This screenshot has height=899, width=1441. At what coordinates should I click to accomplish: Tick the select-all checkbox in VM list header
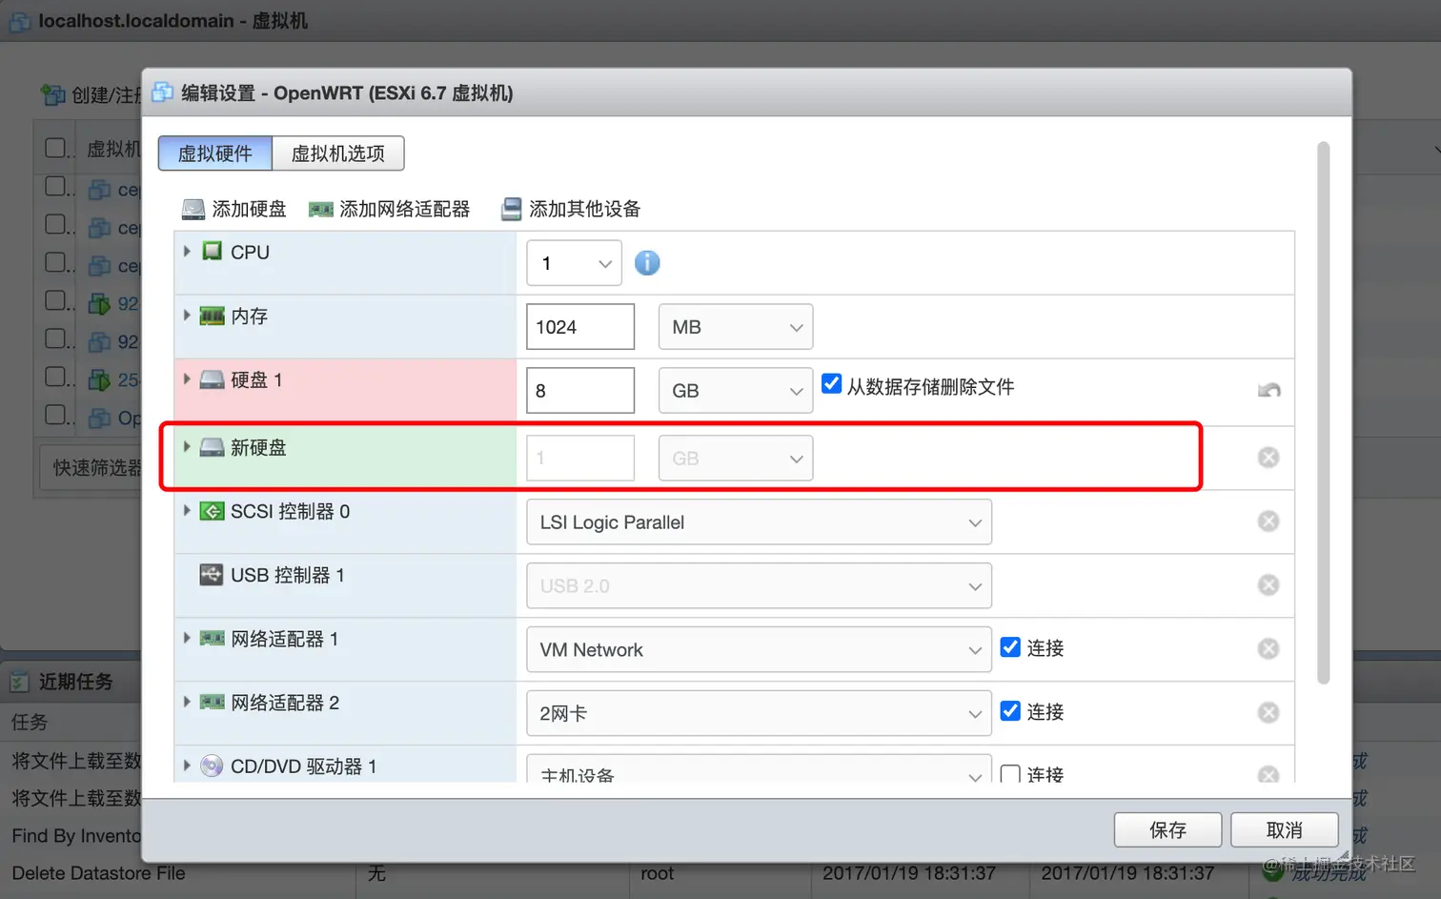click(x=56, y=148)
